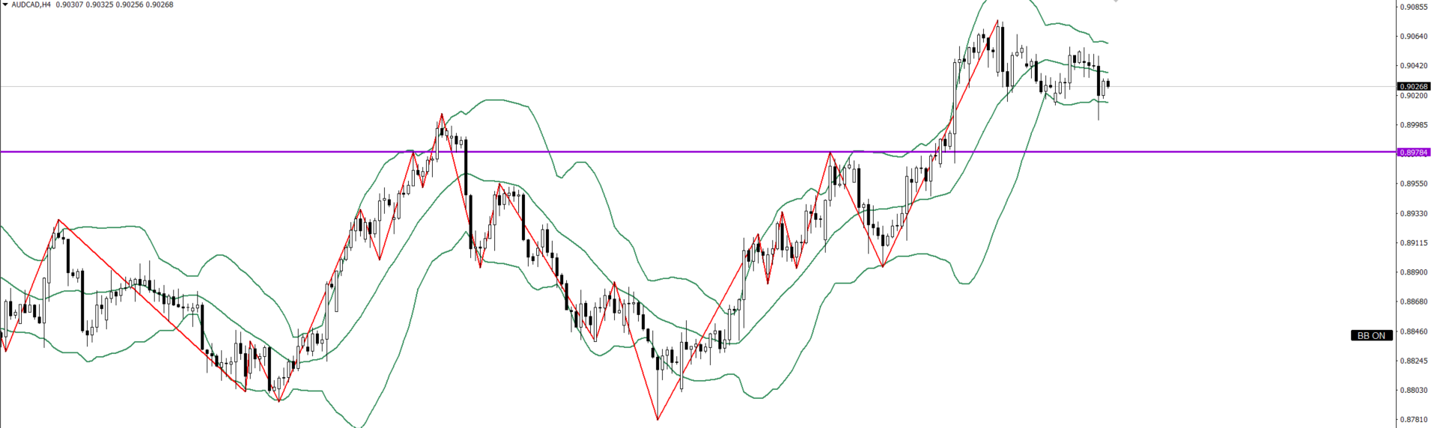Click the black 0.90268 current price tag
The height and width of the screenshot is (428, 1434).
(x=1413, y=87)
